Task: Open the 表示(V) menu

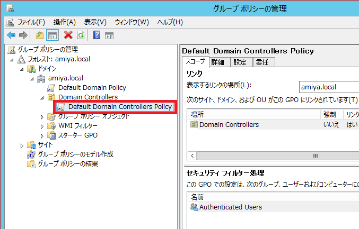Action: coord(95,22)
